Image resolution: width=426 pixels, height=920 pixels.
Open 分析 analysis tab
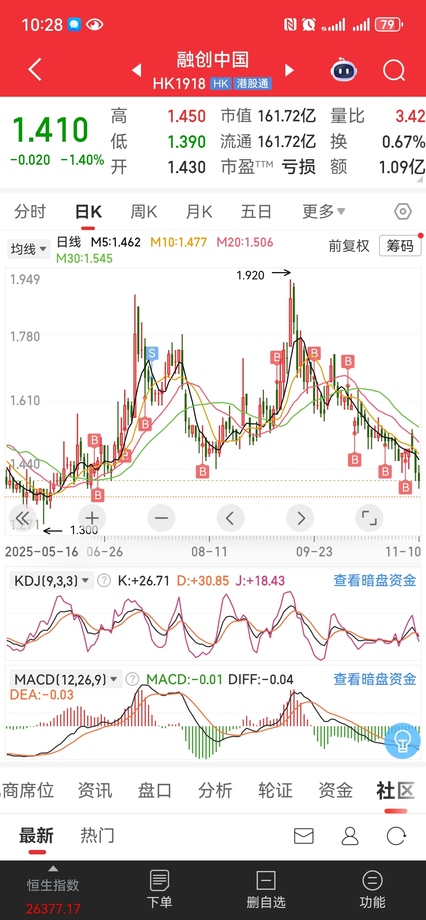pyautogui.click(x=215, y=790)
